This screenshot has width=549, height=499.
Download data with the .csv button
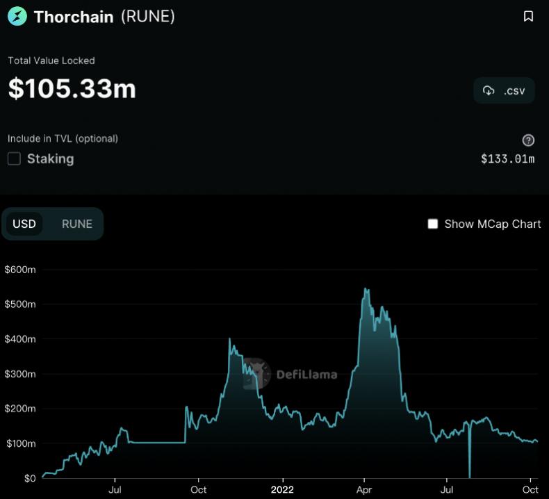[x=504, y=91]
